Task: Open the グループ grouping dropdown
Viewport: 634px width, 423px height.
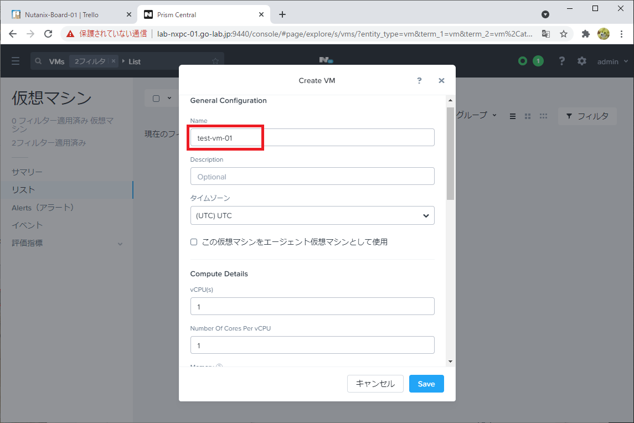Action: 480,116
